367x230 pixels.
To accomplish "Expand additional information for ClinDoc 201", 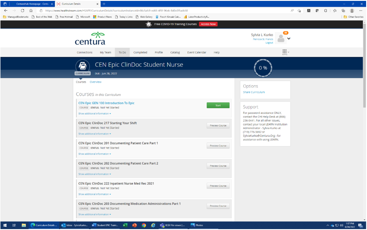I will (x=95, y=154).
